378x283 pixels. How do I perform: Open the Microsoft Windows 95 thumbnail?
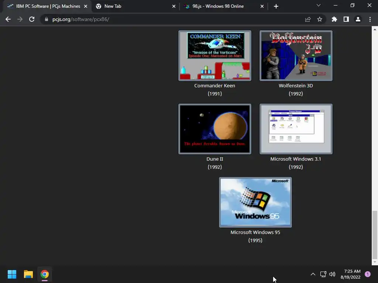[255, 202]
